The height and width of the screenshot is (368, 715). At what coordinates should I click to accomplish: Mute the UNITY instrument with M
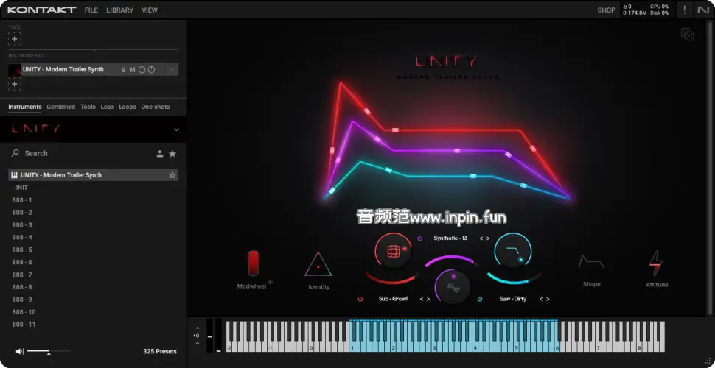click(x=132, y=70)
